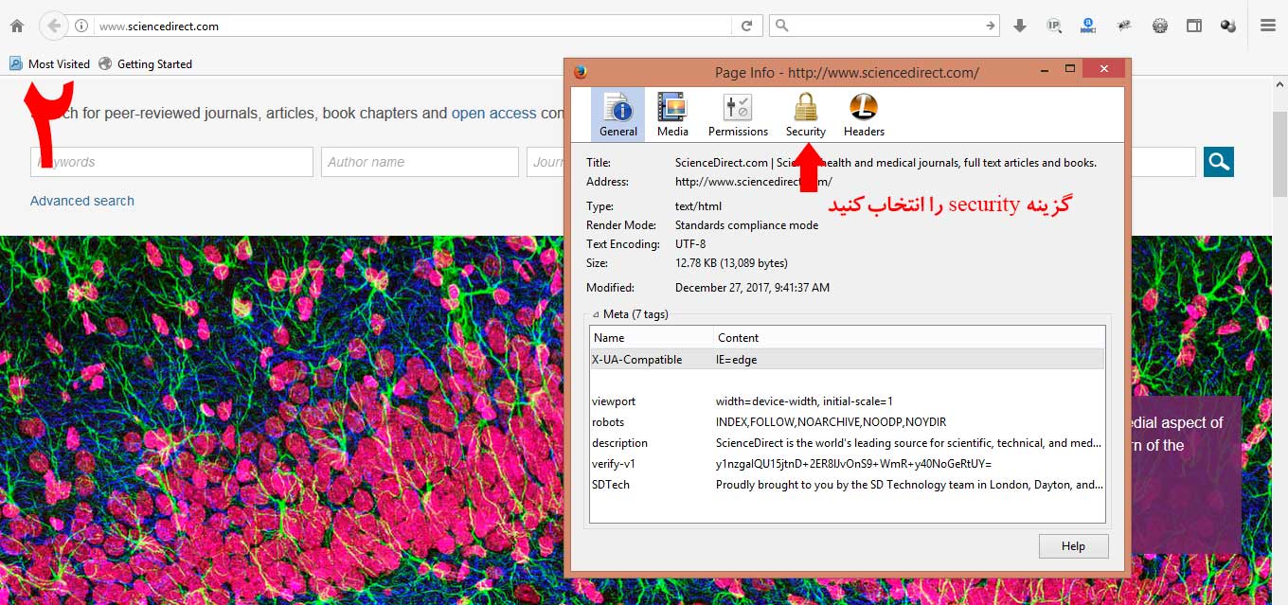Click the '12.78 KB (13,089 bytes)' size value
This screenshot has width=1288, height=605.
[x=731, y=263]
